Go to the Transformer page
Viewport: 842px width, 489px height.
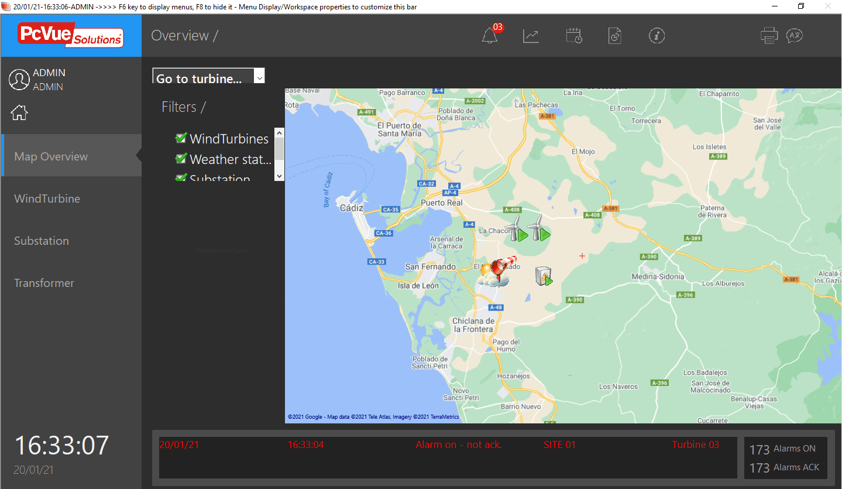[x=44, y=283]
